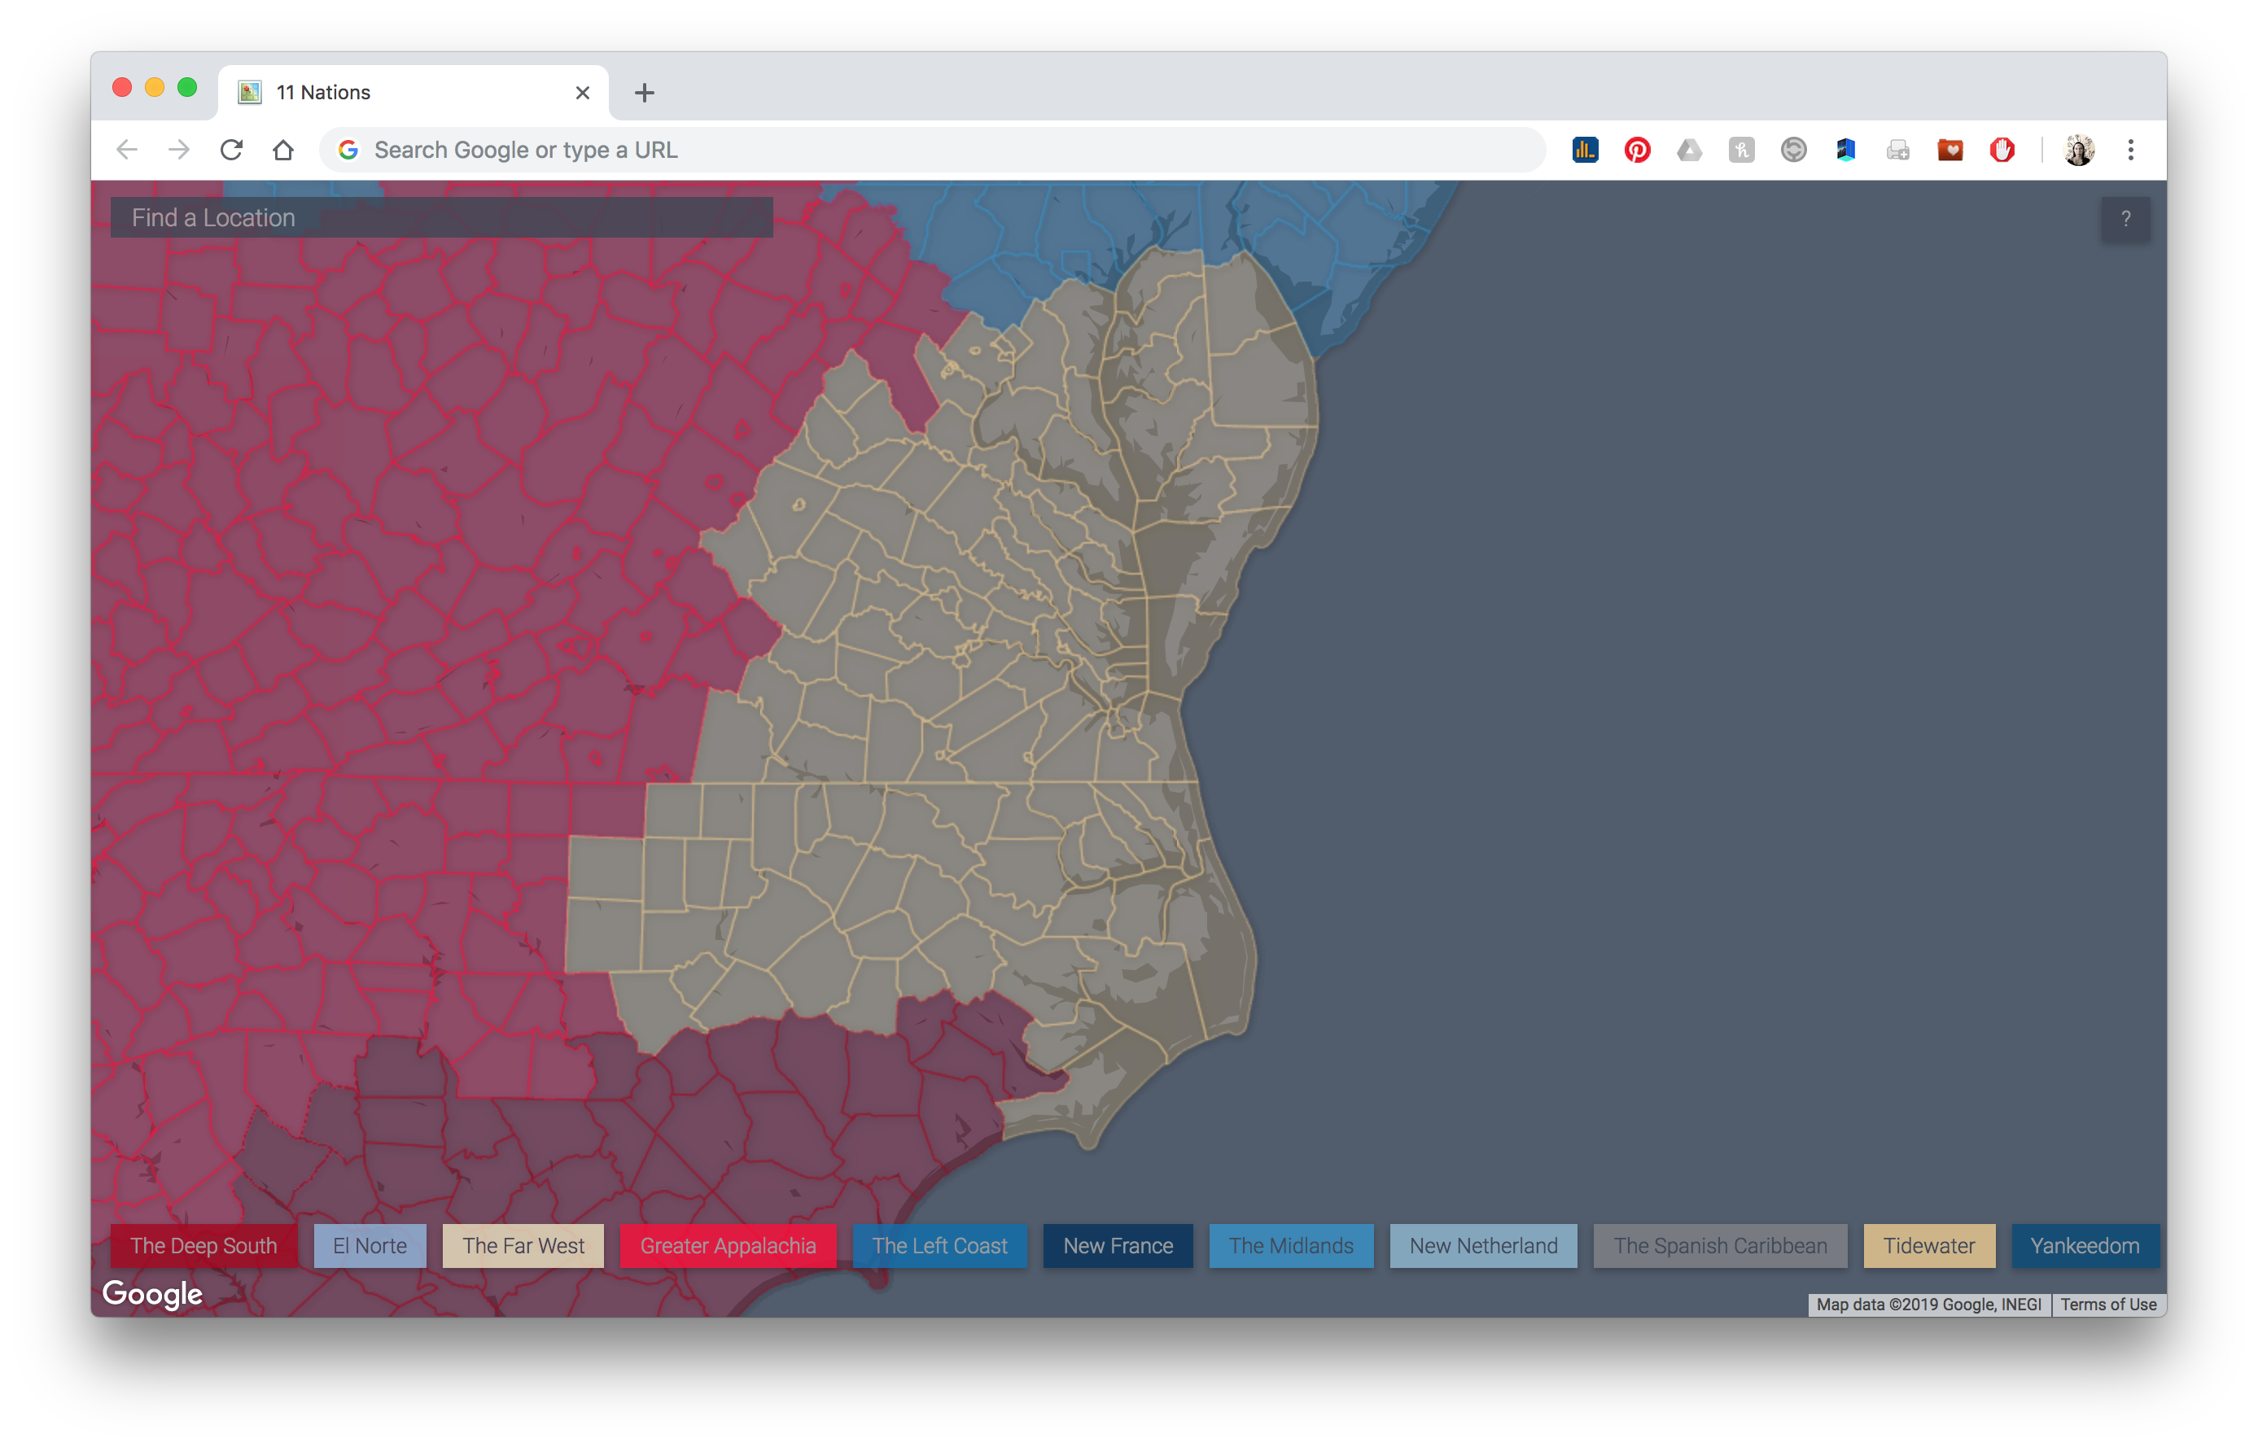Open the Google Drive extension icon
Screen dimensions: 2258x1447
(1690, 151)
